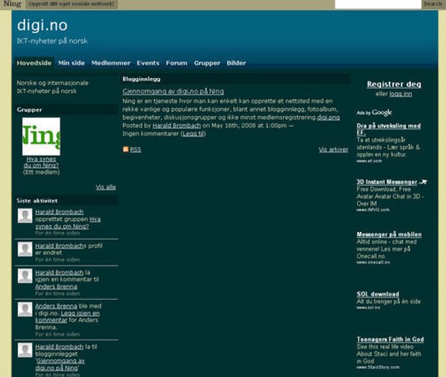The image size is (446, 377).
Task: Click 'Vis alle' groups link
Action: coord(106,187)
